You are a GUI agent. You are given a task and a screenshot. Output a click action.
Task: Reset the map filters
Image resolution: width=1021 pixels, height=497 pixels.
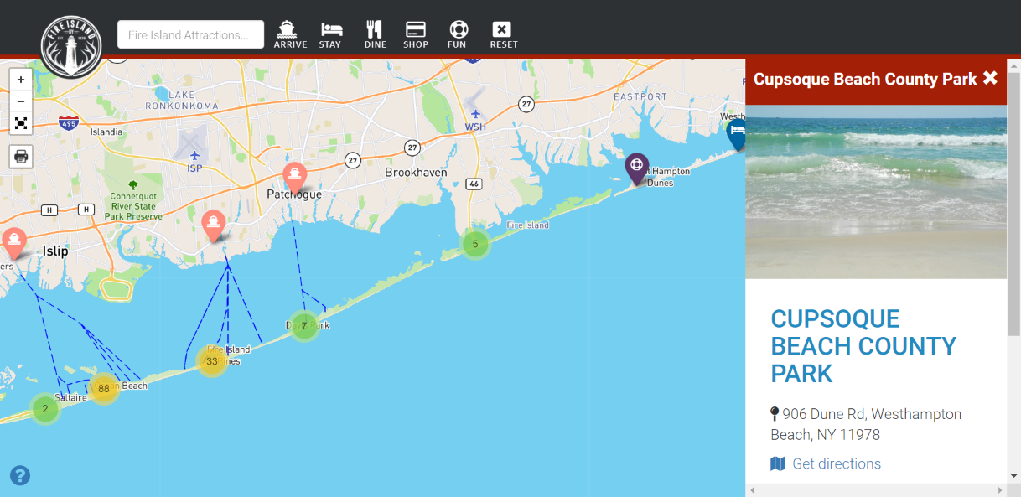point(503,34)
